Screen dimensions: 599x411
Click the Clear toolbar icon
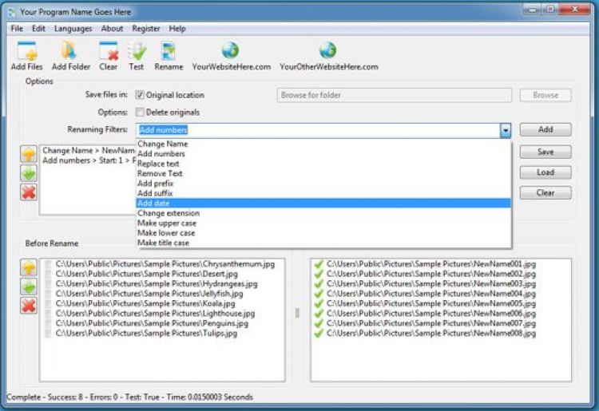click(109, 51)
